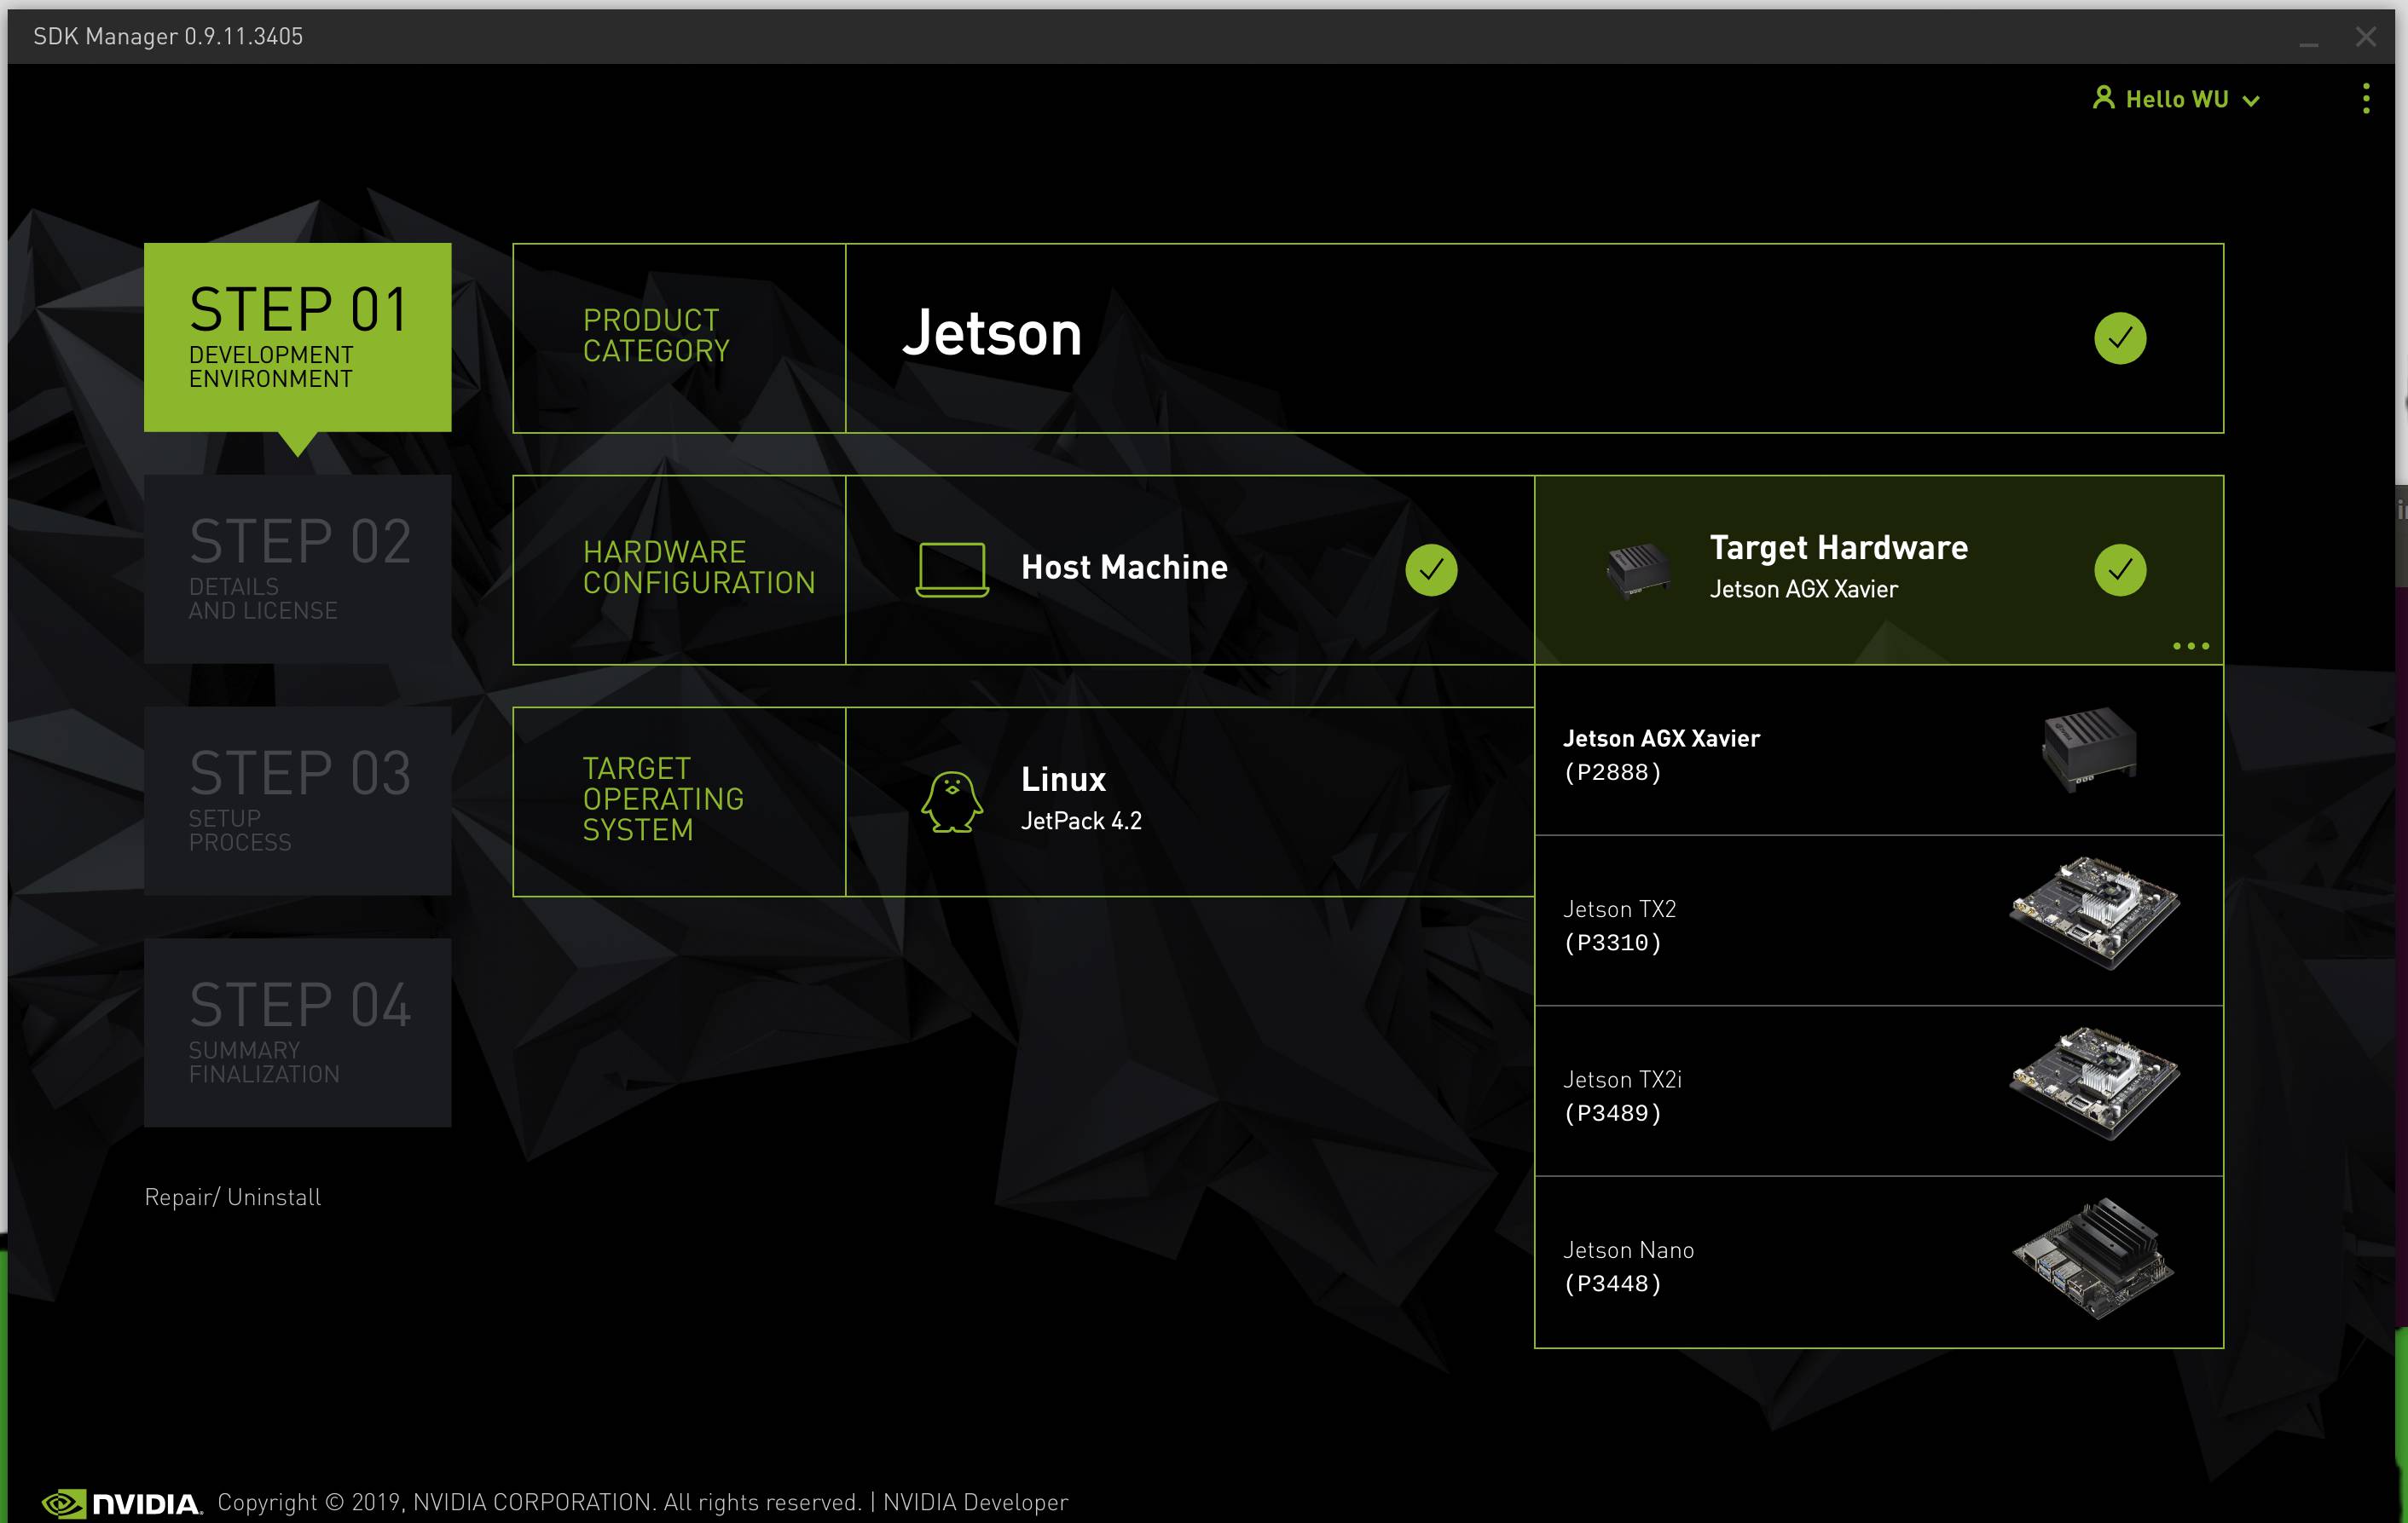Open the Target Hardware three-dot expander
This screenshot has width=2408, height=1523.
pos(2190,647)
